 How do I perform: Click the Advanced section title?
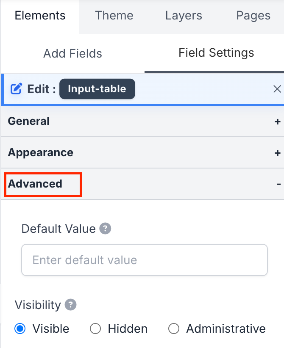35,184
